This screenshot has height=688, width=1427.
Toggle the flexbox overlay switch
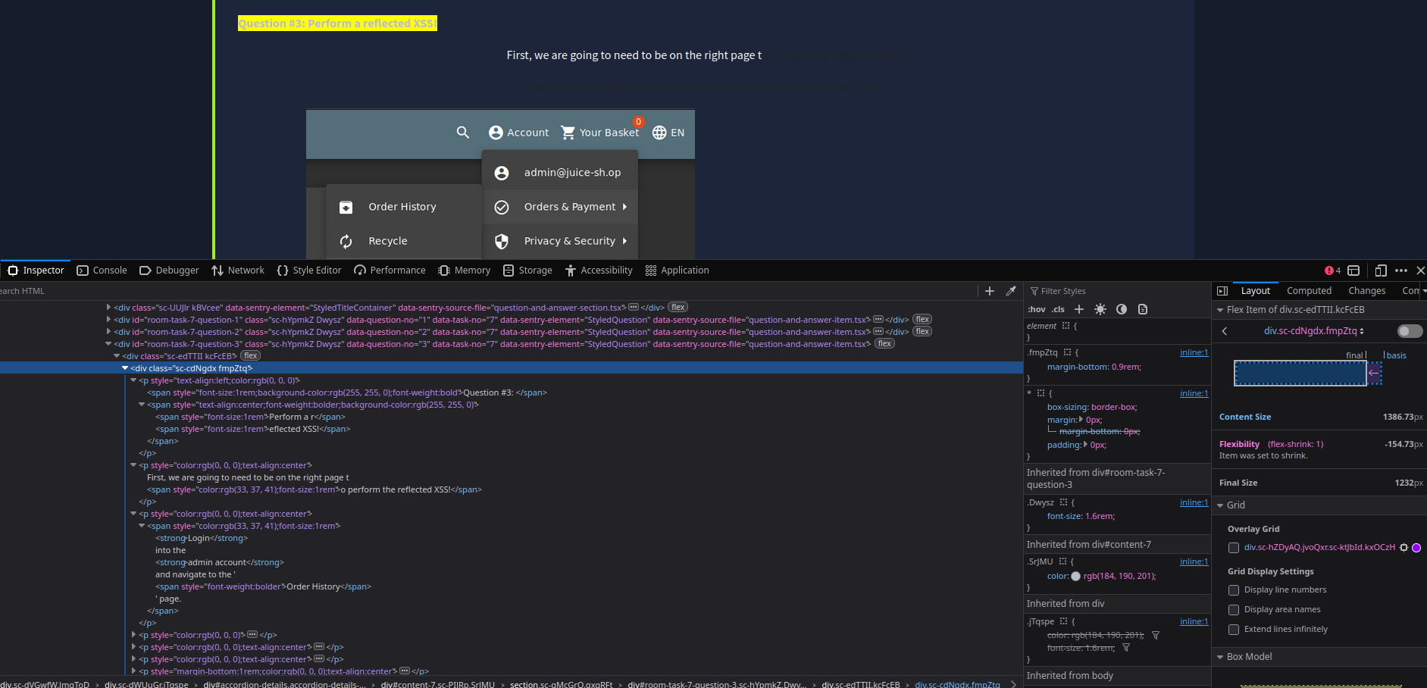[1410, 331]
